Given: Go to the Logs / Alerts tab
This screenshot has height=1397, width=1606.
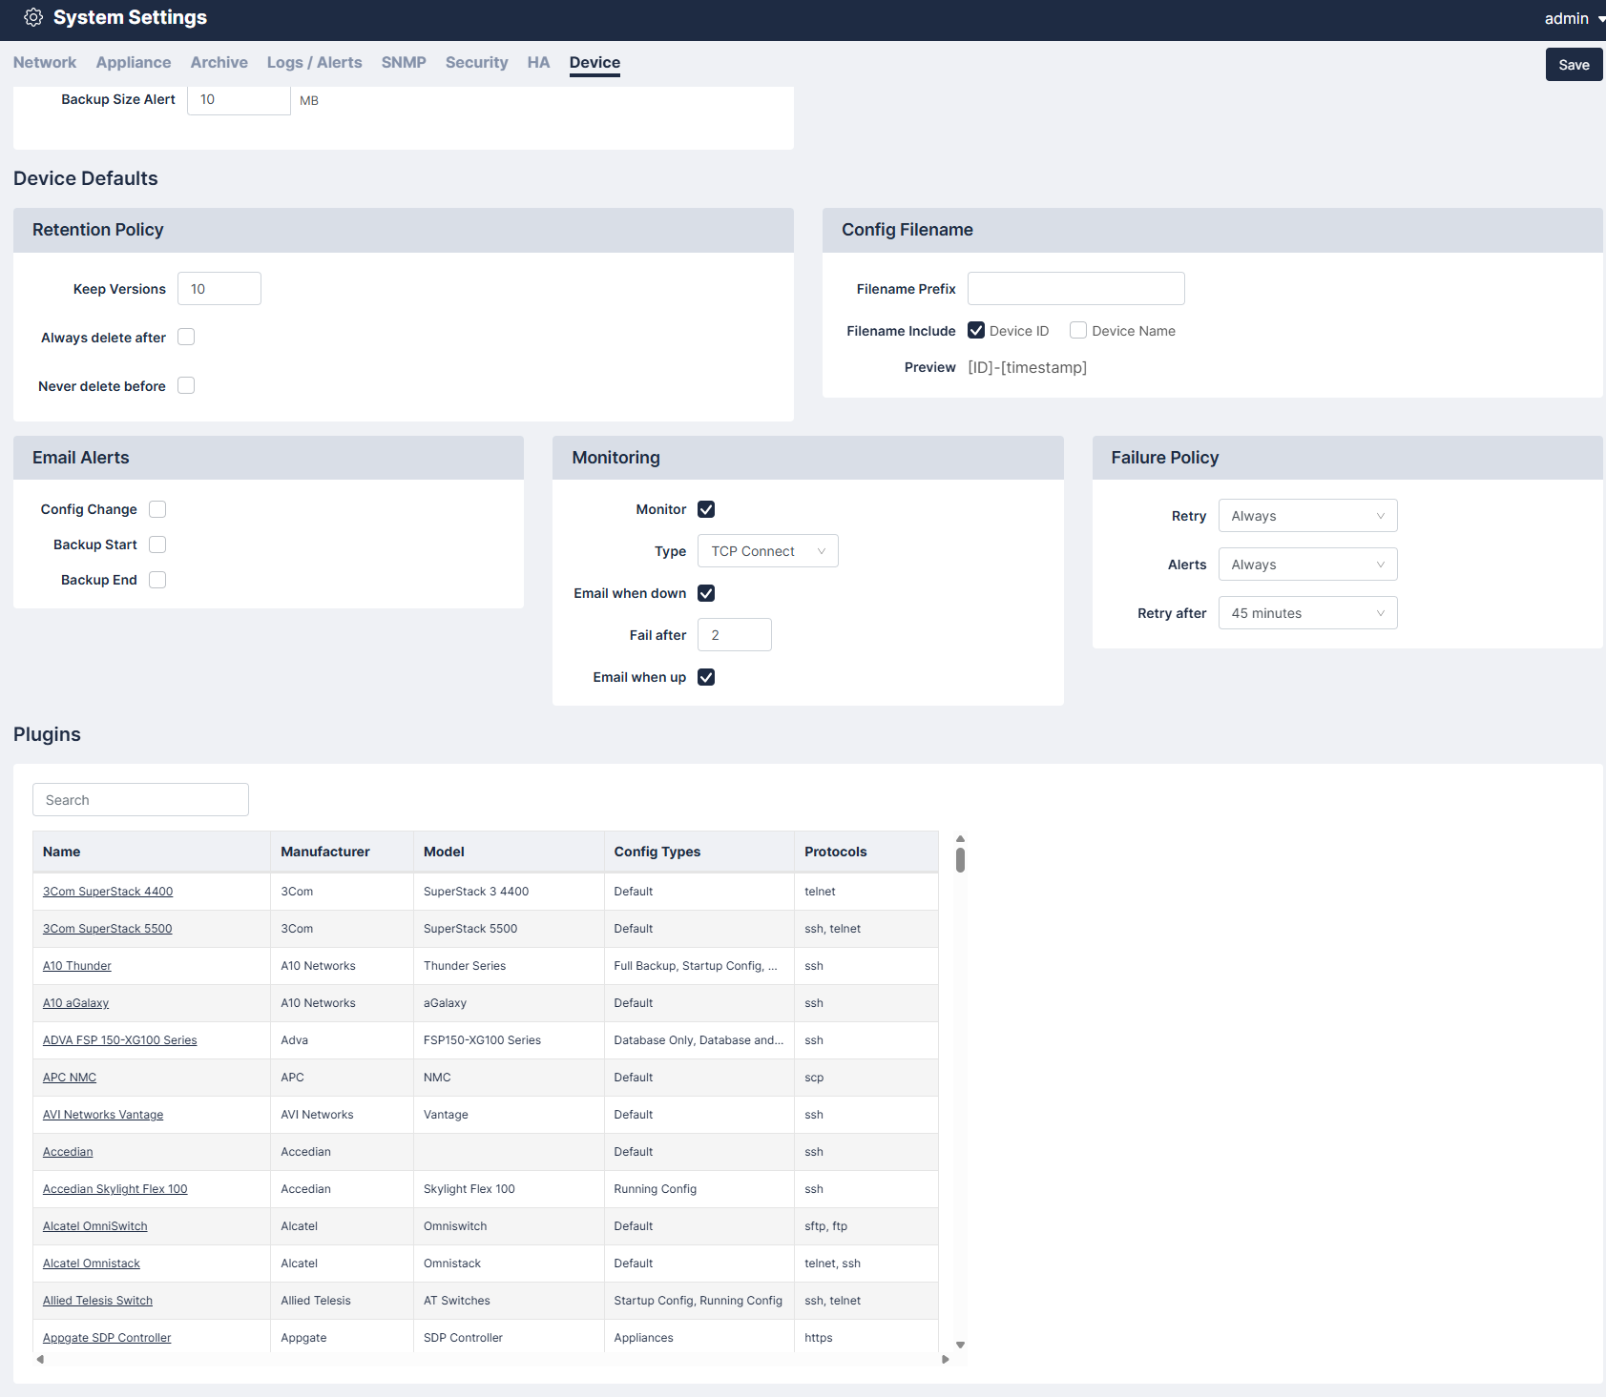Looking at the screenshot, I should tap(314, 63).
